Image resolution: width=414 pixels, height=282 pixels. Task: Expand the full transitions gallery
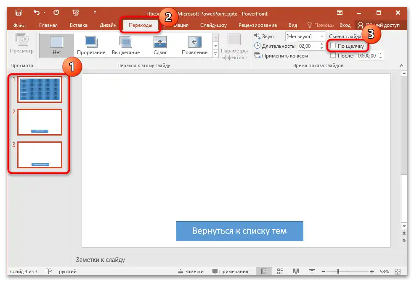point(215,54)
